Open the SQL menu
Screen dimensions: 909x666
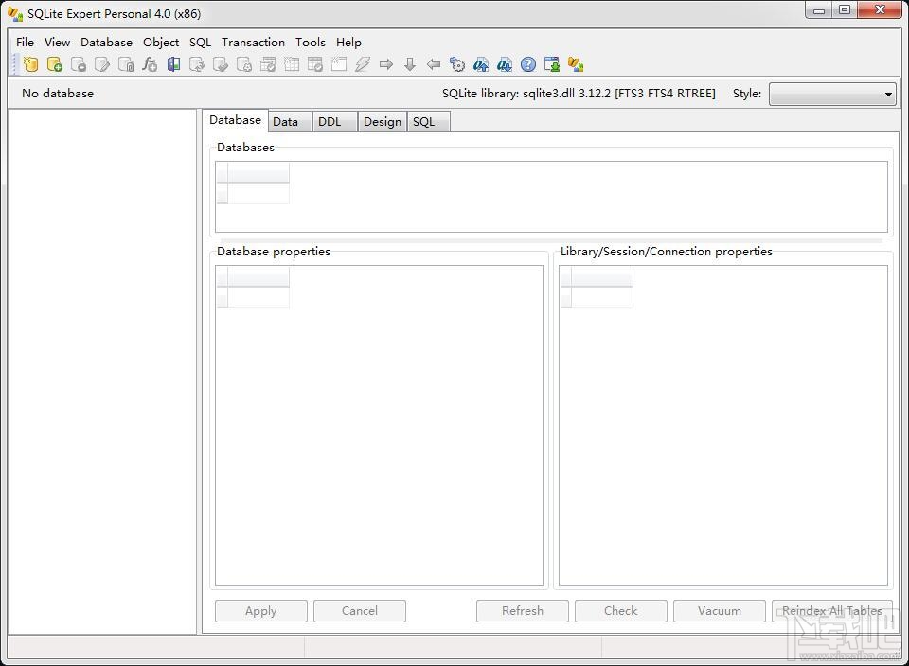tap(201, 43)
